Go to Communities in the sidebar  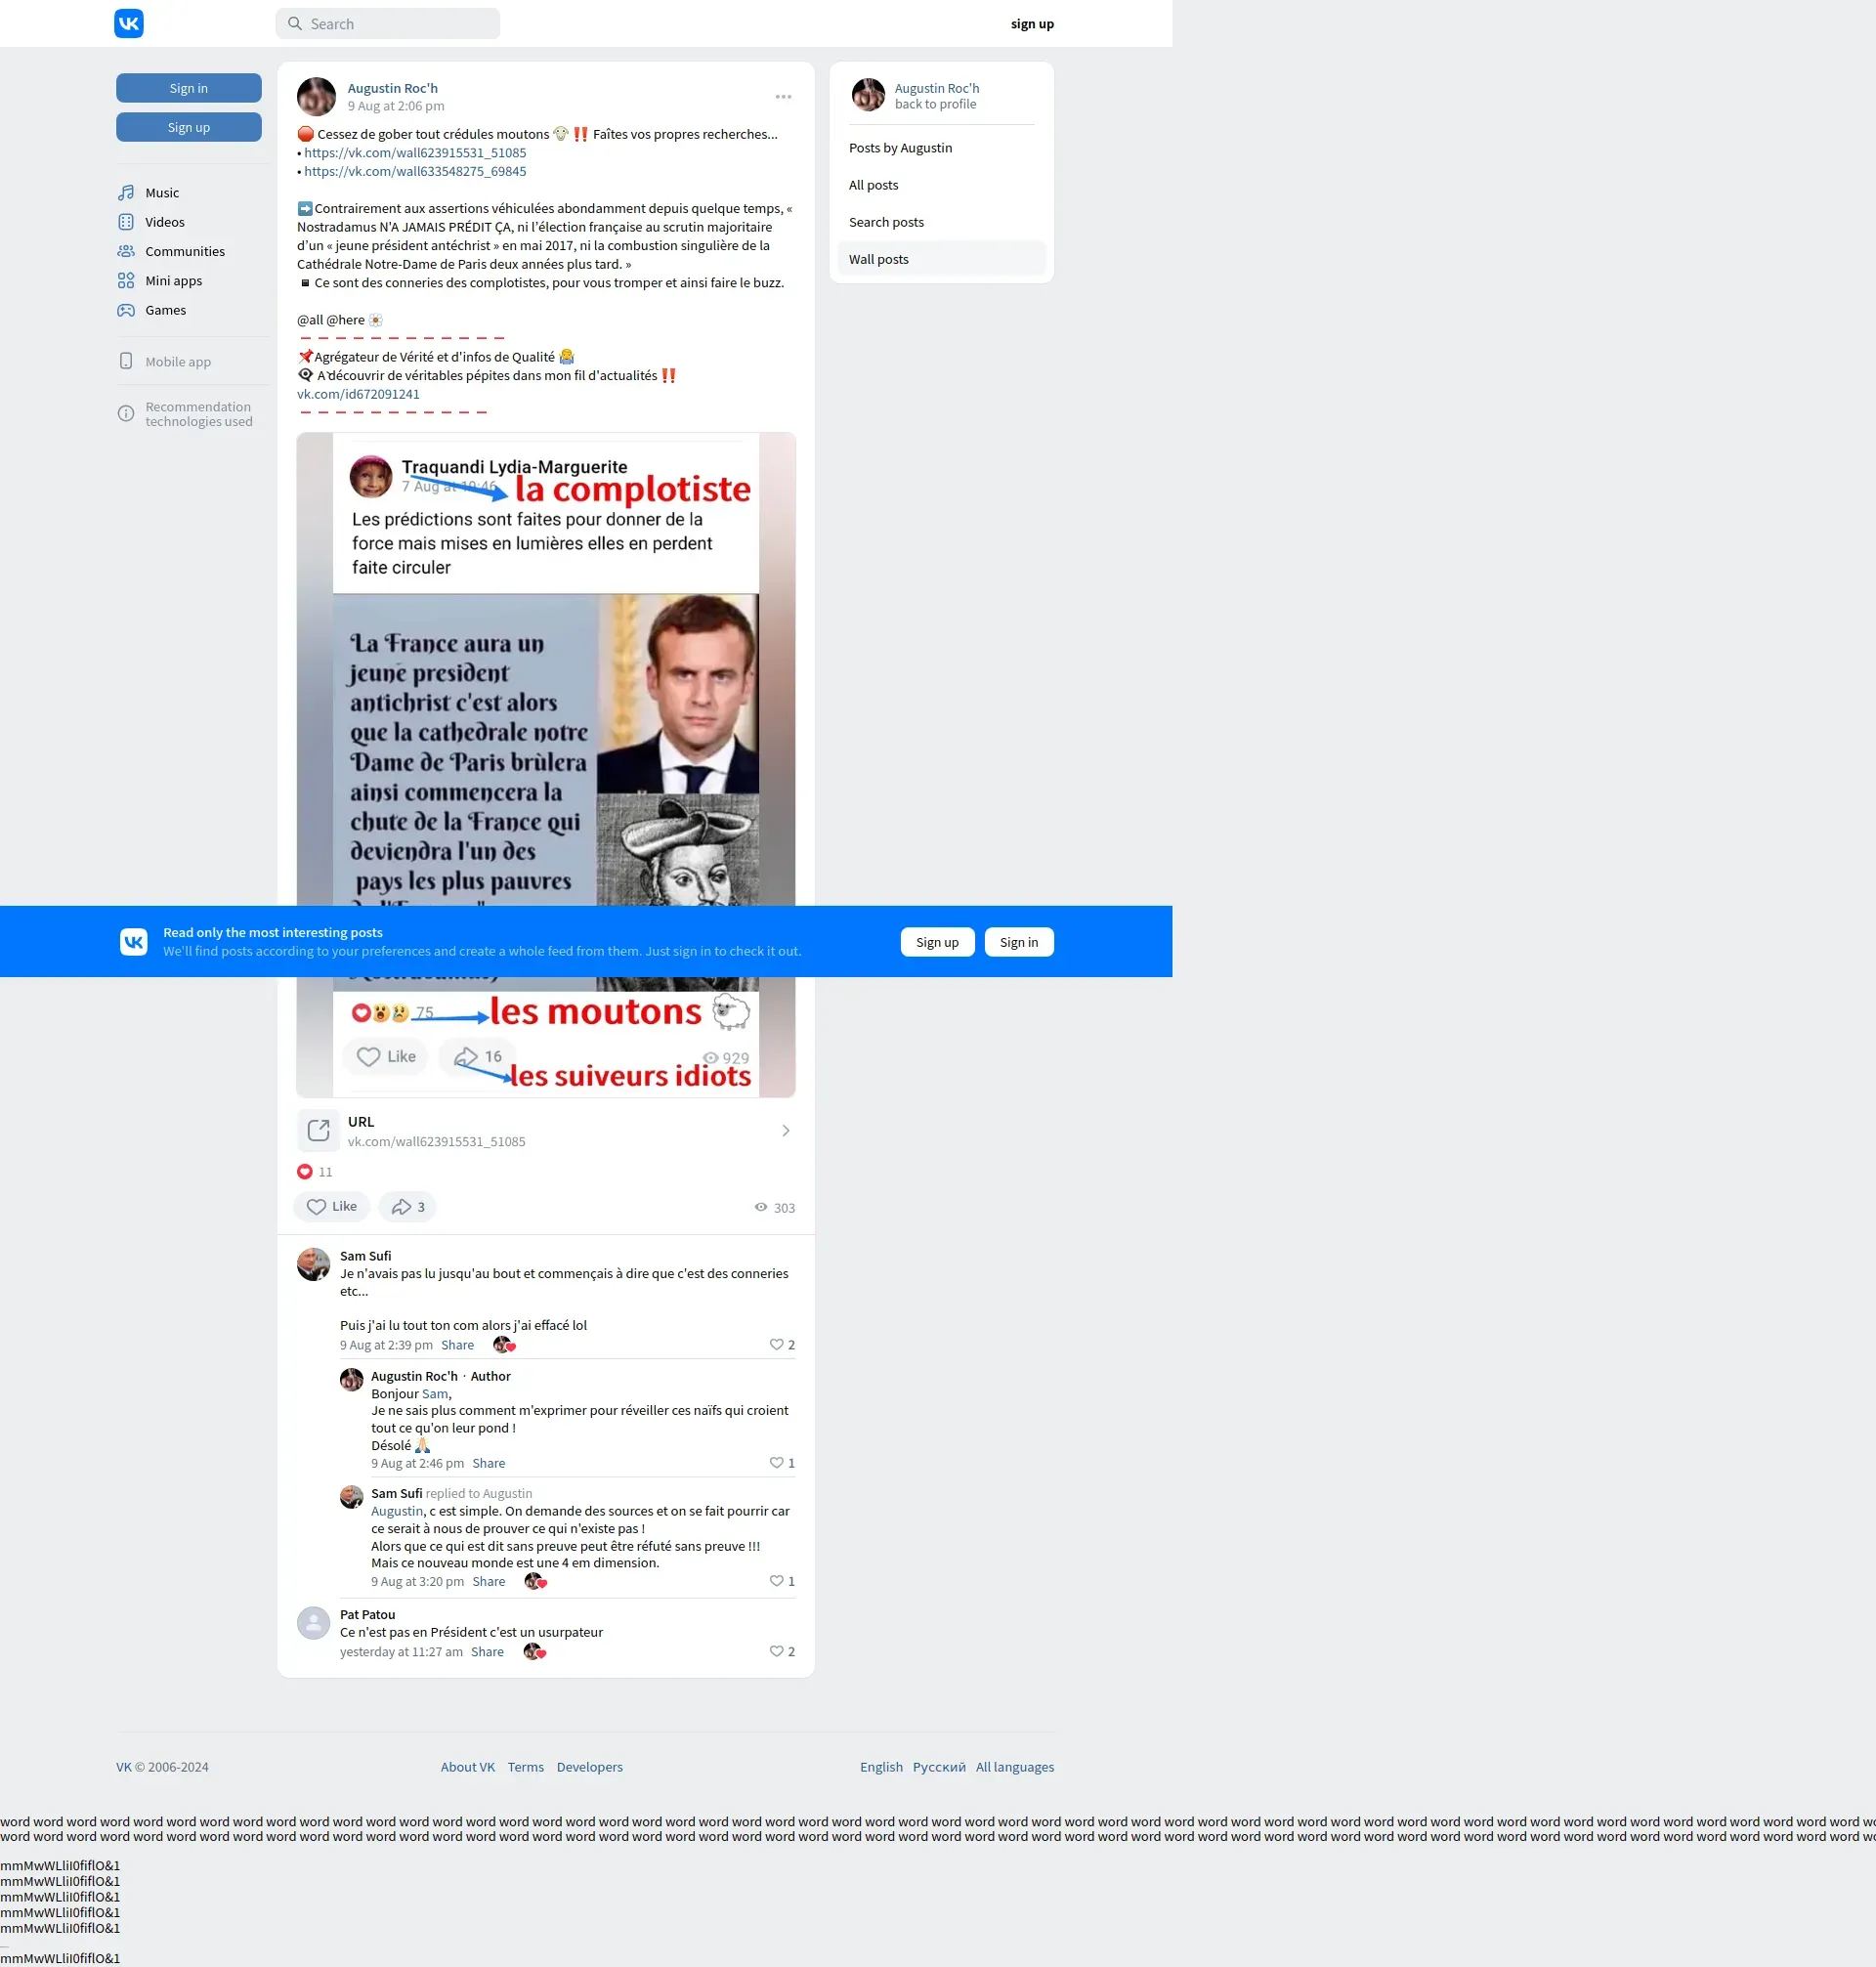[x=184, y=251]
